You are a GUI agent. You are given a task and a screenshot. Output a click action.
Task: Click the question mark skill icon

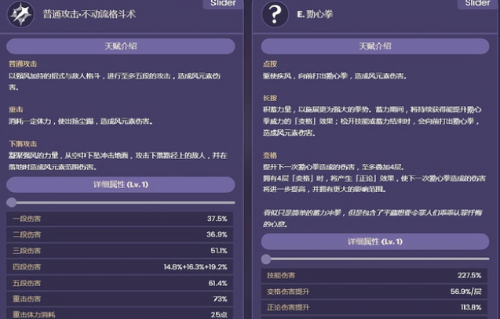[x=273, y=14]
